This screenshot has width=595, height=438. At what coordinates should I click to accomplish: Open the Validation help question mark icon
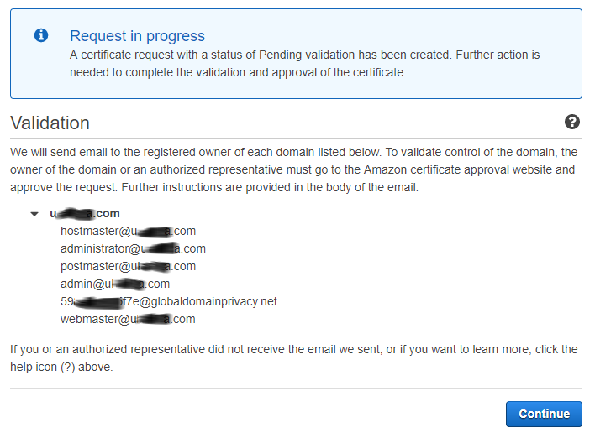pyautogui.click(x=572, y=123)
